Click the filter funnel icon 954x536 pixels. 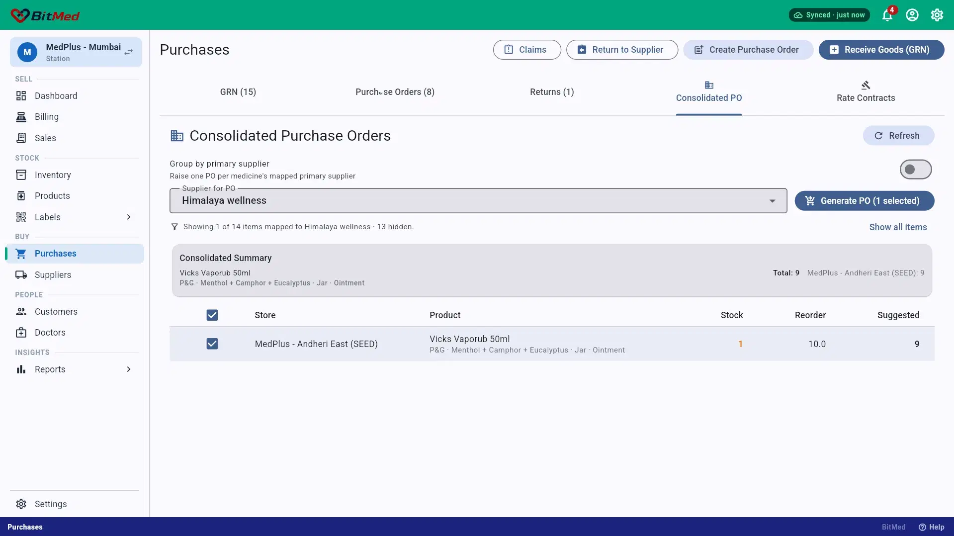174,227
